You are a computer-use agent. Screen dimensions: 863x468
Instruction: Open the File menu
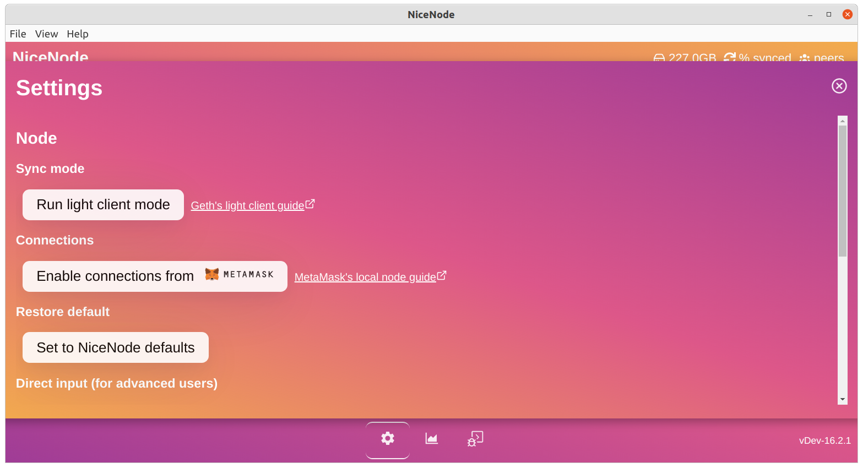18,34
